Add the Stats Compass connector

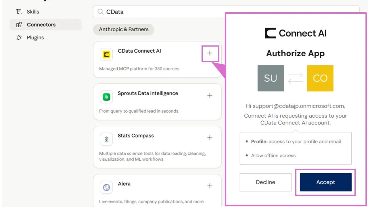tap(210, 138)
